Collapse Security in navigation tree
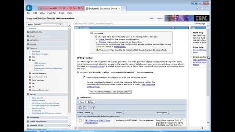This screenshot has width=235, height=132. pos(28,95)
